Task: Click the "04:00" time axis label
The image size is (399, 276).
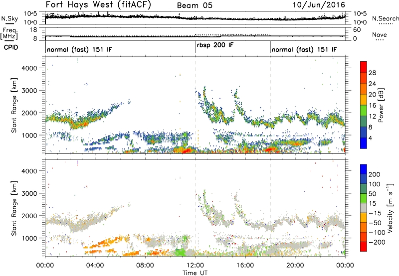Action: 95,266
